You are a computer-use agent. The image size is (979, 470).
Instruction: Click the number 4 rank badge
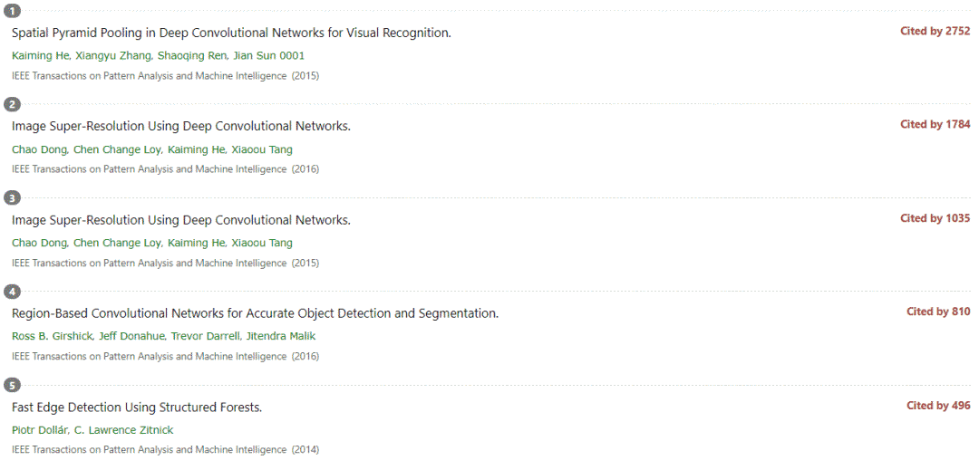(13, 292)
